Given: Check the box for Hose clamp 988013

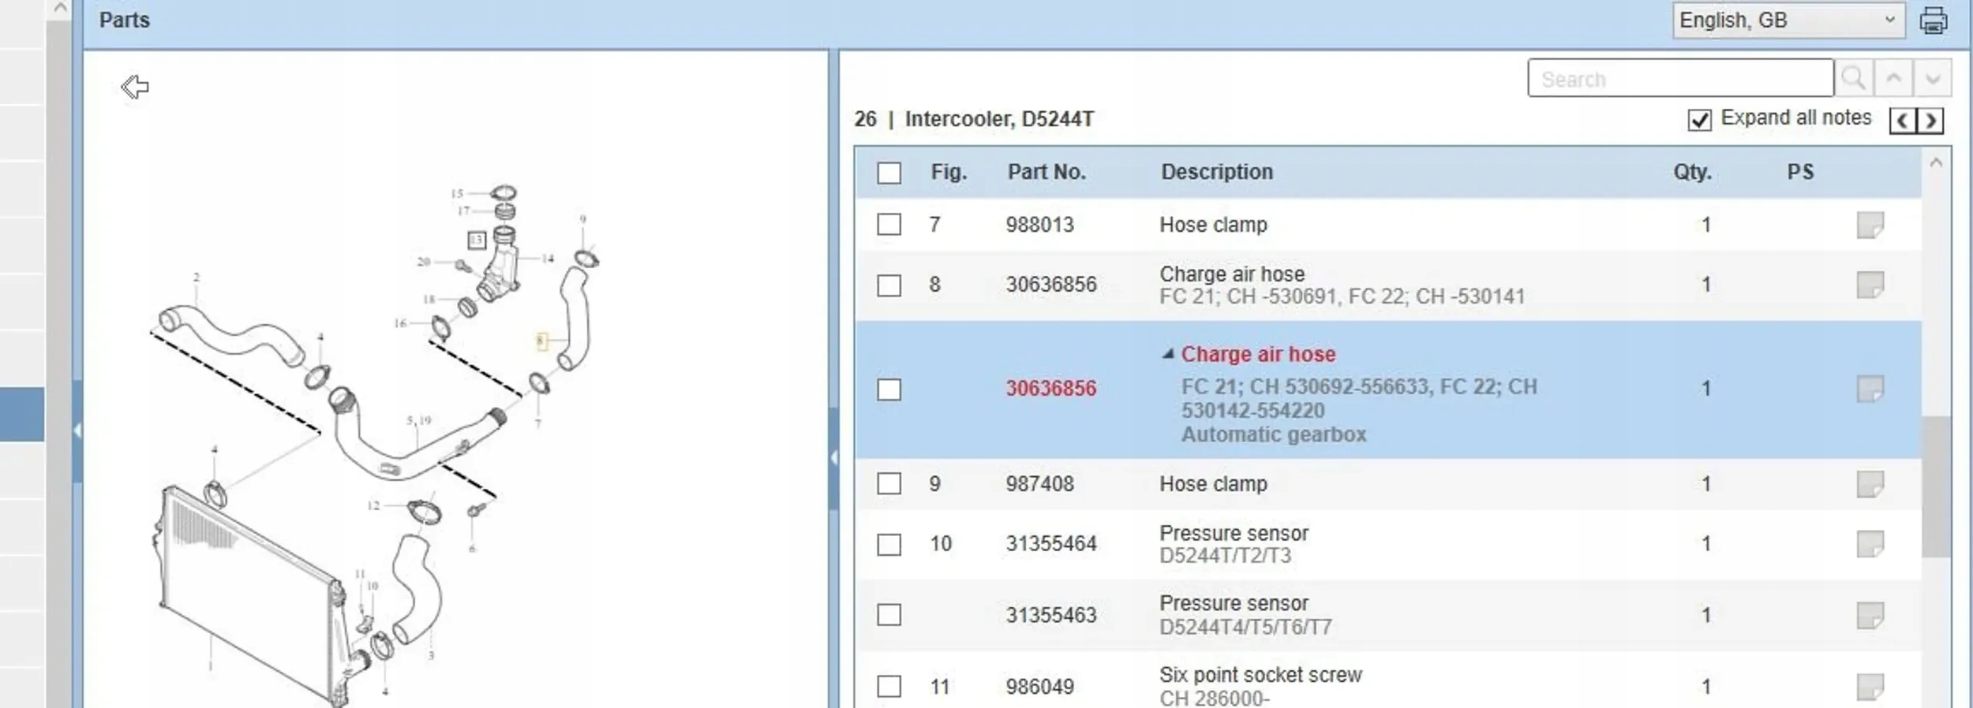Looking at the screenshot, I should [889, 225].
